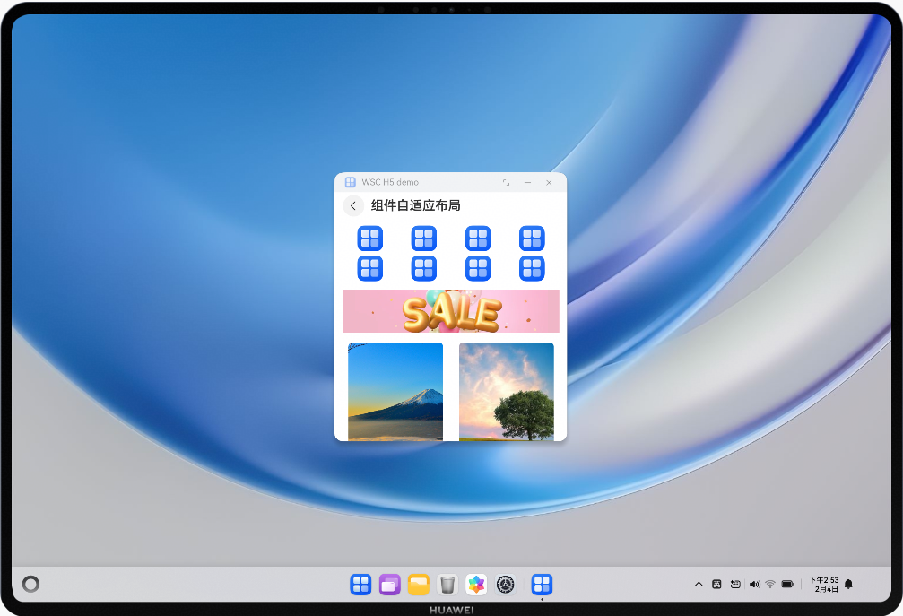Open the Trash from the dock
903x616 pixels.
(x=447, y=585)
